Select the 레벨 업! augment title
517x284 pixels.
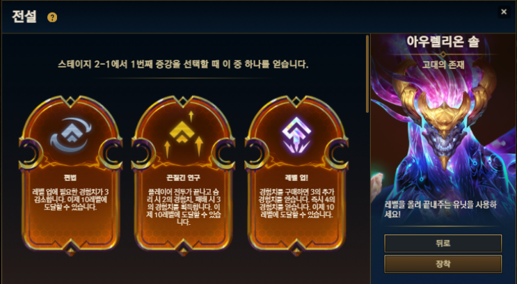point(296,178)
